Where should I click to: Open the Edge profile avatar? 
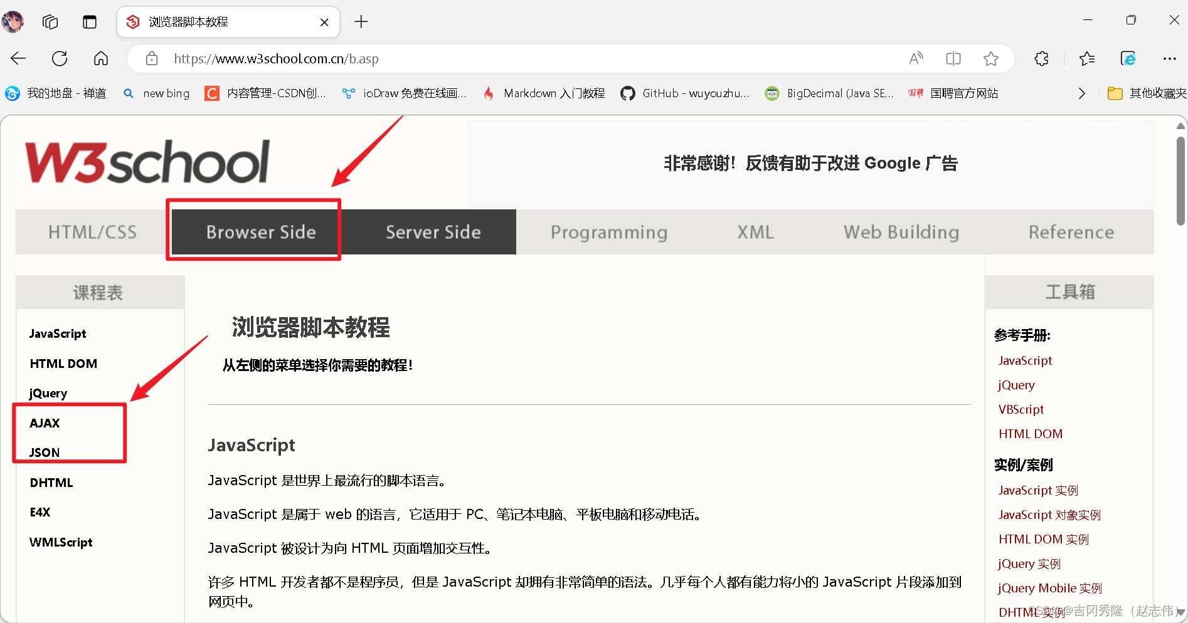tap(13, 22)
